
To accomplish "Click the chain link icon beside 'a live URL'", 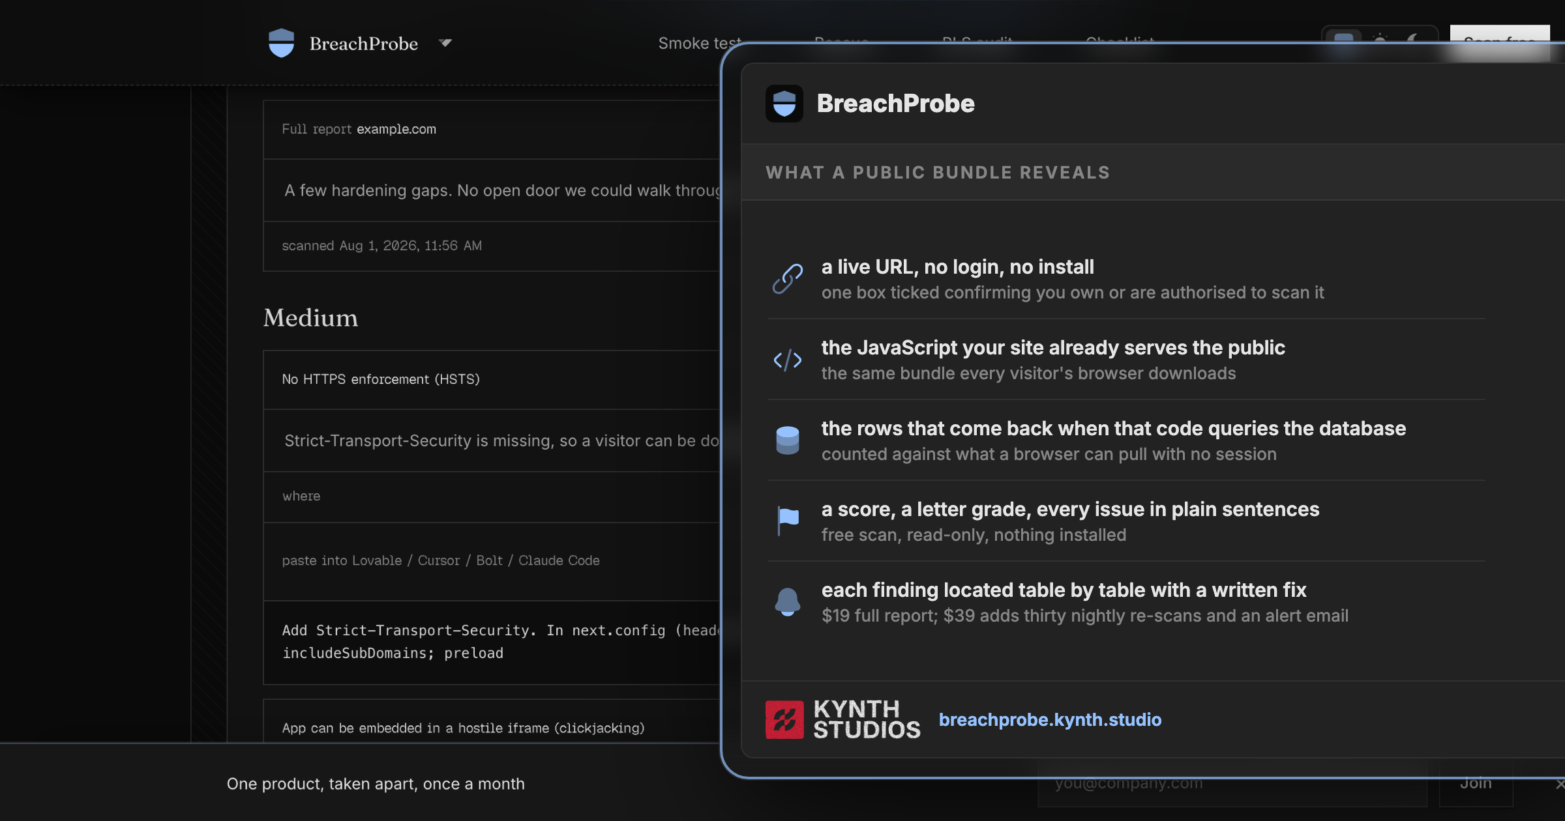I will click(787, 279).
